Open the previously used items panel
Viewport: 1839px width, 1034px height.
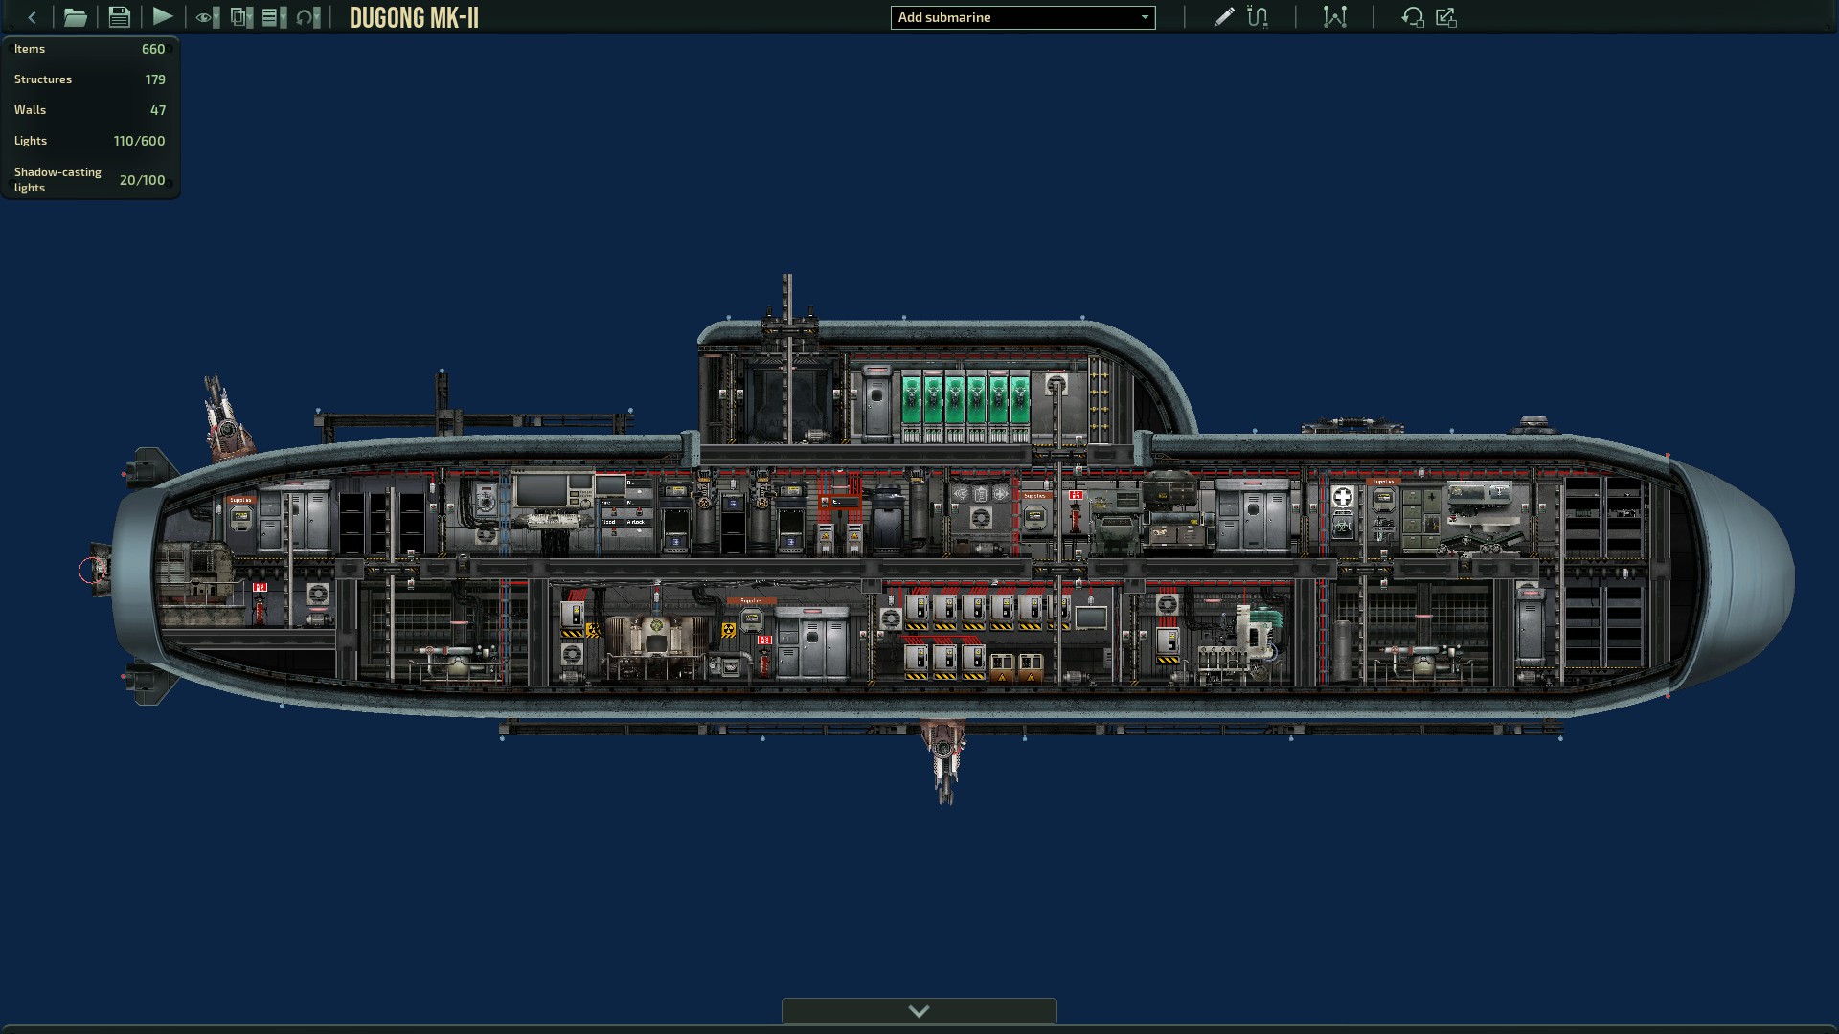pyautogui.click(x=241, y=17)
